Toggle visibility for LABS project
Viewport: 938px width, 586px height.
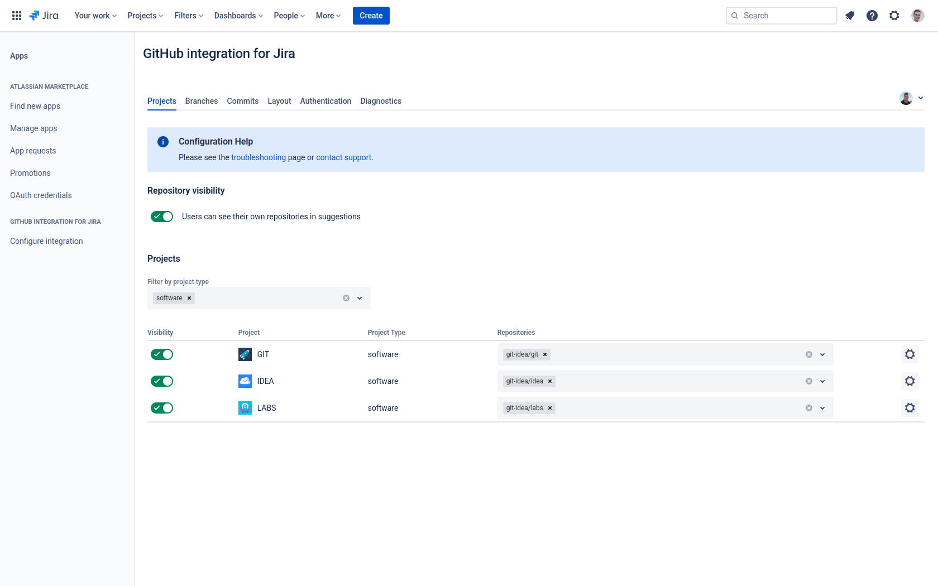click(x=162, y=408)
